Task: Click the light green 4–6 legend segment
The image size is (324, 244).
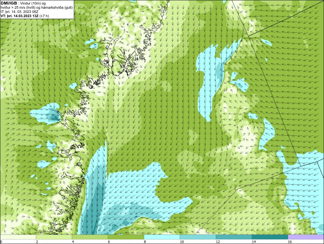Action: click(90, 237)
